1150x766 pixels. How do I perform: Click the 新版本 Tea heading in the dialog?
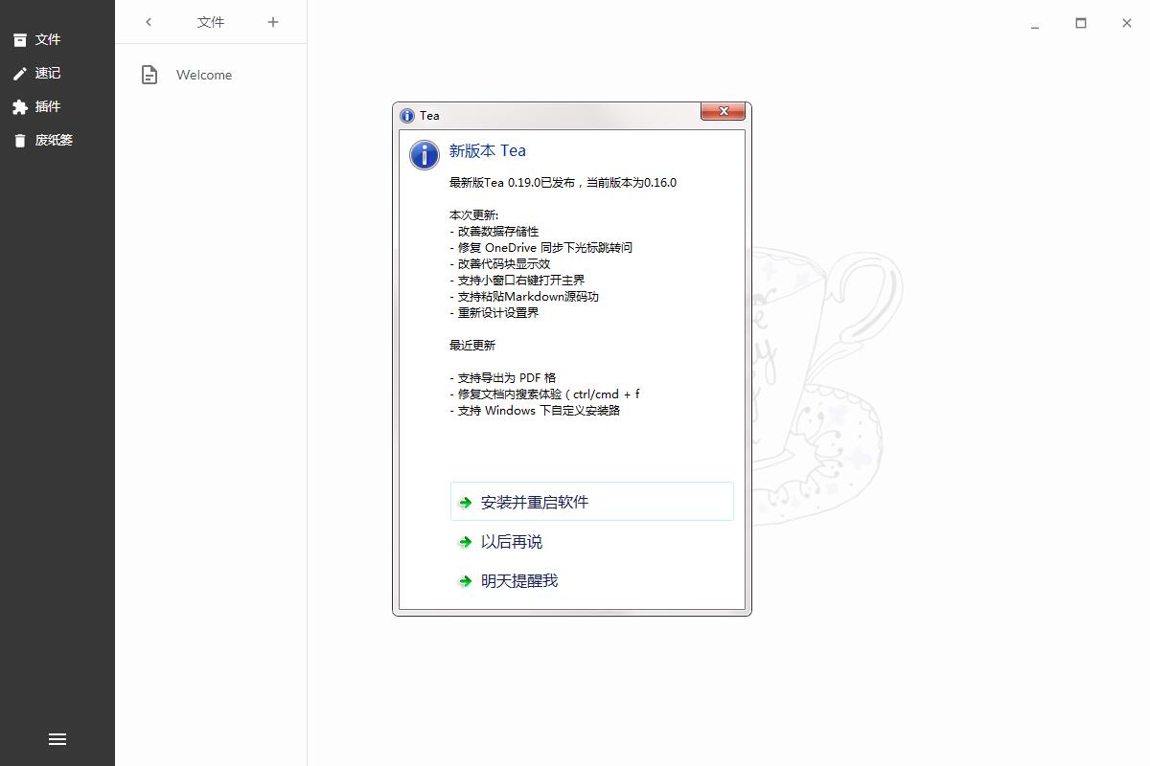tap(488, 150)
